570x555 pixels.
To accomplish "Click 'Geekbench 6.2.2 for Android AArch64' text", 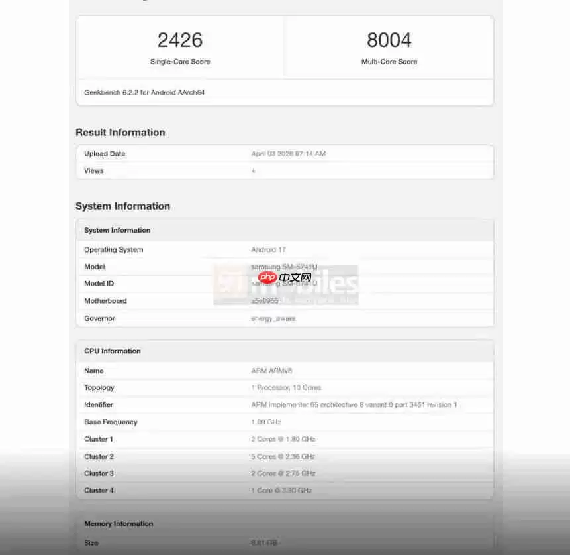I will tap(144, 93).
